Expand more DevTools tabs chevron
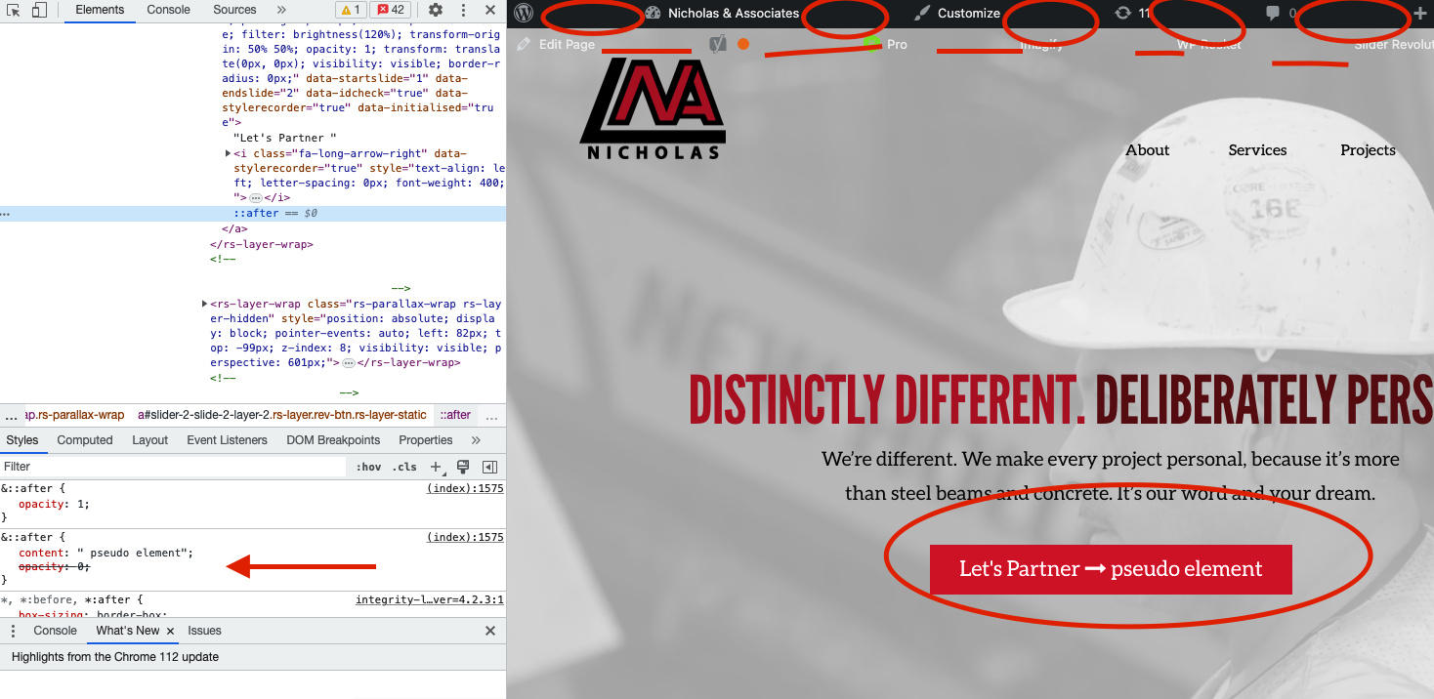The image size is (1434, 699). pos(281,10)
